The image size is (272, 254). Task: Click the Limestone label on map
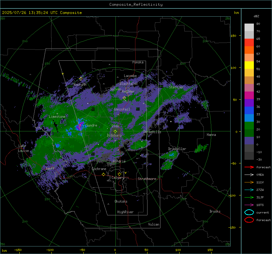point(57,117)
